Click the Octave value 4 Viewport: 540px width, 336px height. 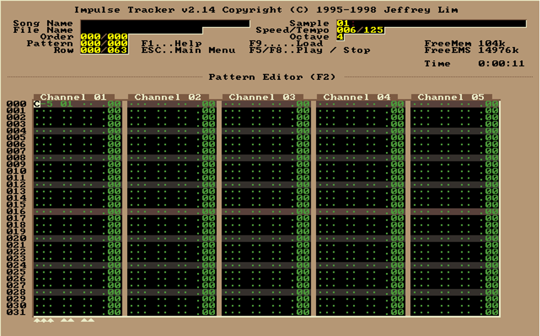[x=340, y=37]
